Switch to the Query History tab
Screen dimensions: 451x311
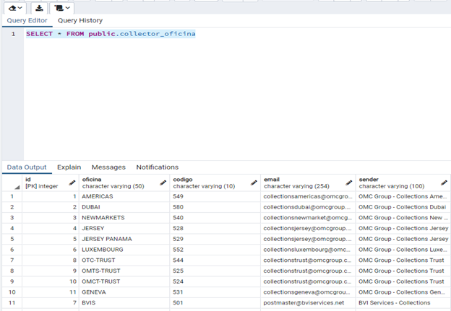pyautogui.click(x=80, y=21)
